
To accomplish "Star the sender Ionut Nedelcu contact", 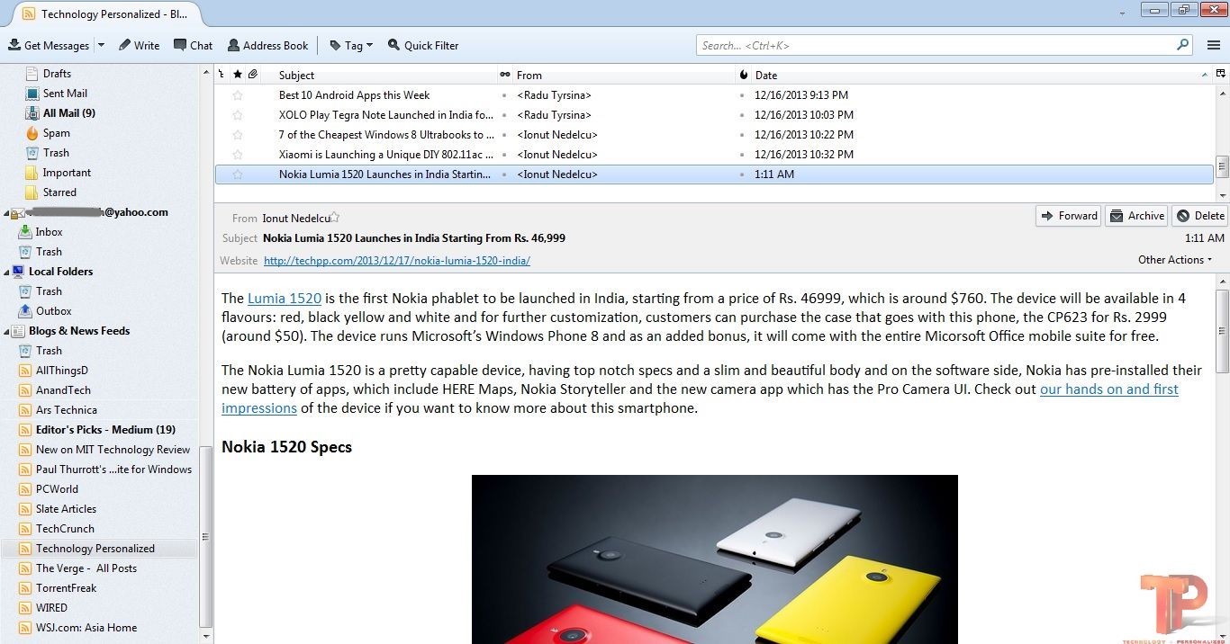I will [x=334, y=217].
